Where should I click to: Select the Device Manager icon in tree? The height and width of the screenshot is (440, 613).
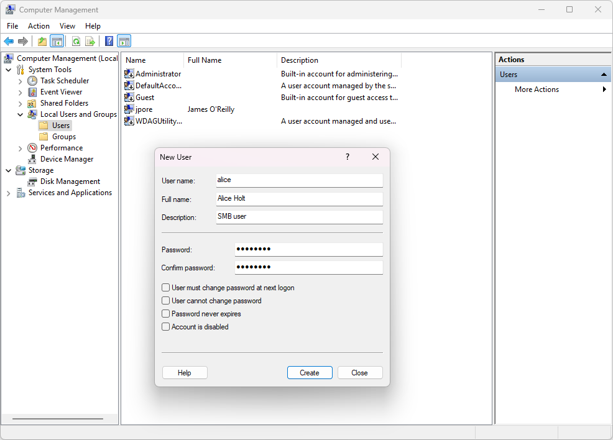[x=32, y=159]
